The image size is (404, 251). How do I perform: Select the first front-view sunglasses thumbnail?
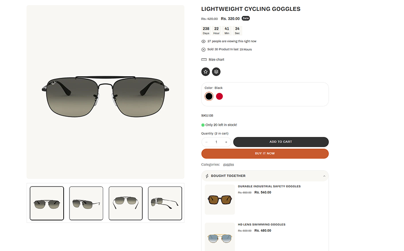point(47,203)
